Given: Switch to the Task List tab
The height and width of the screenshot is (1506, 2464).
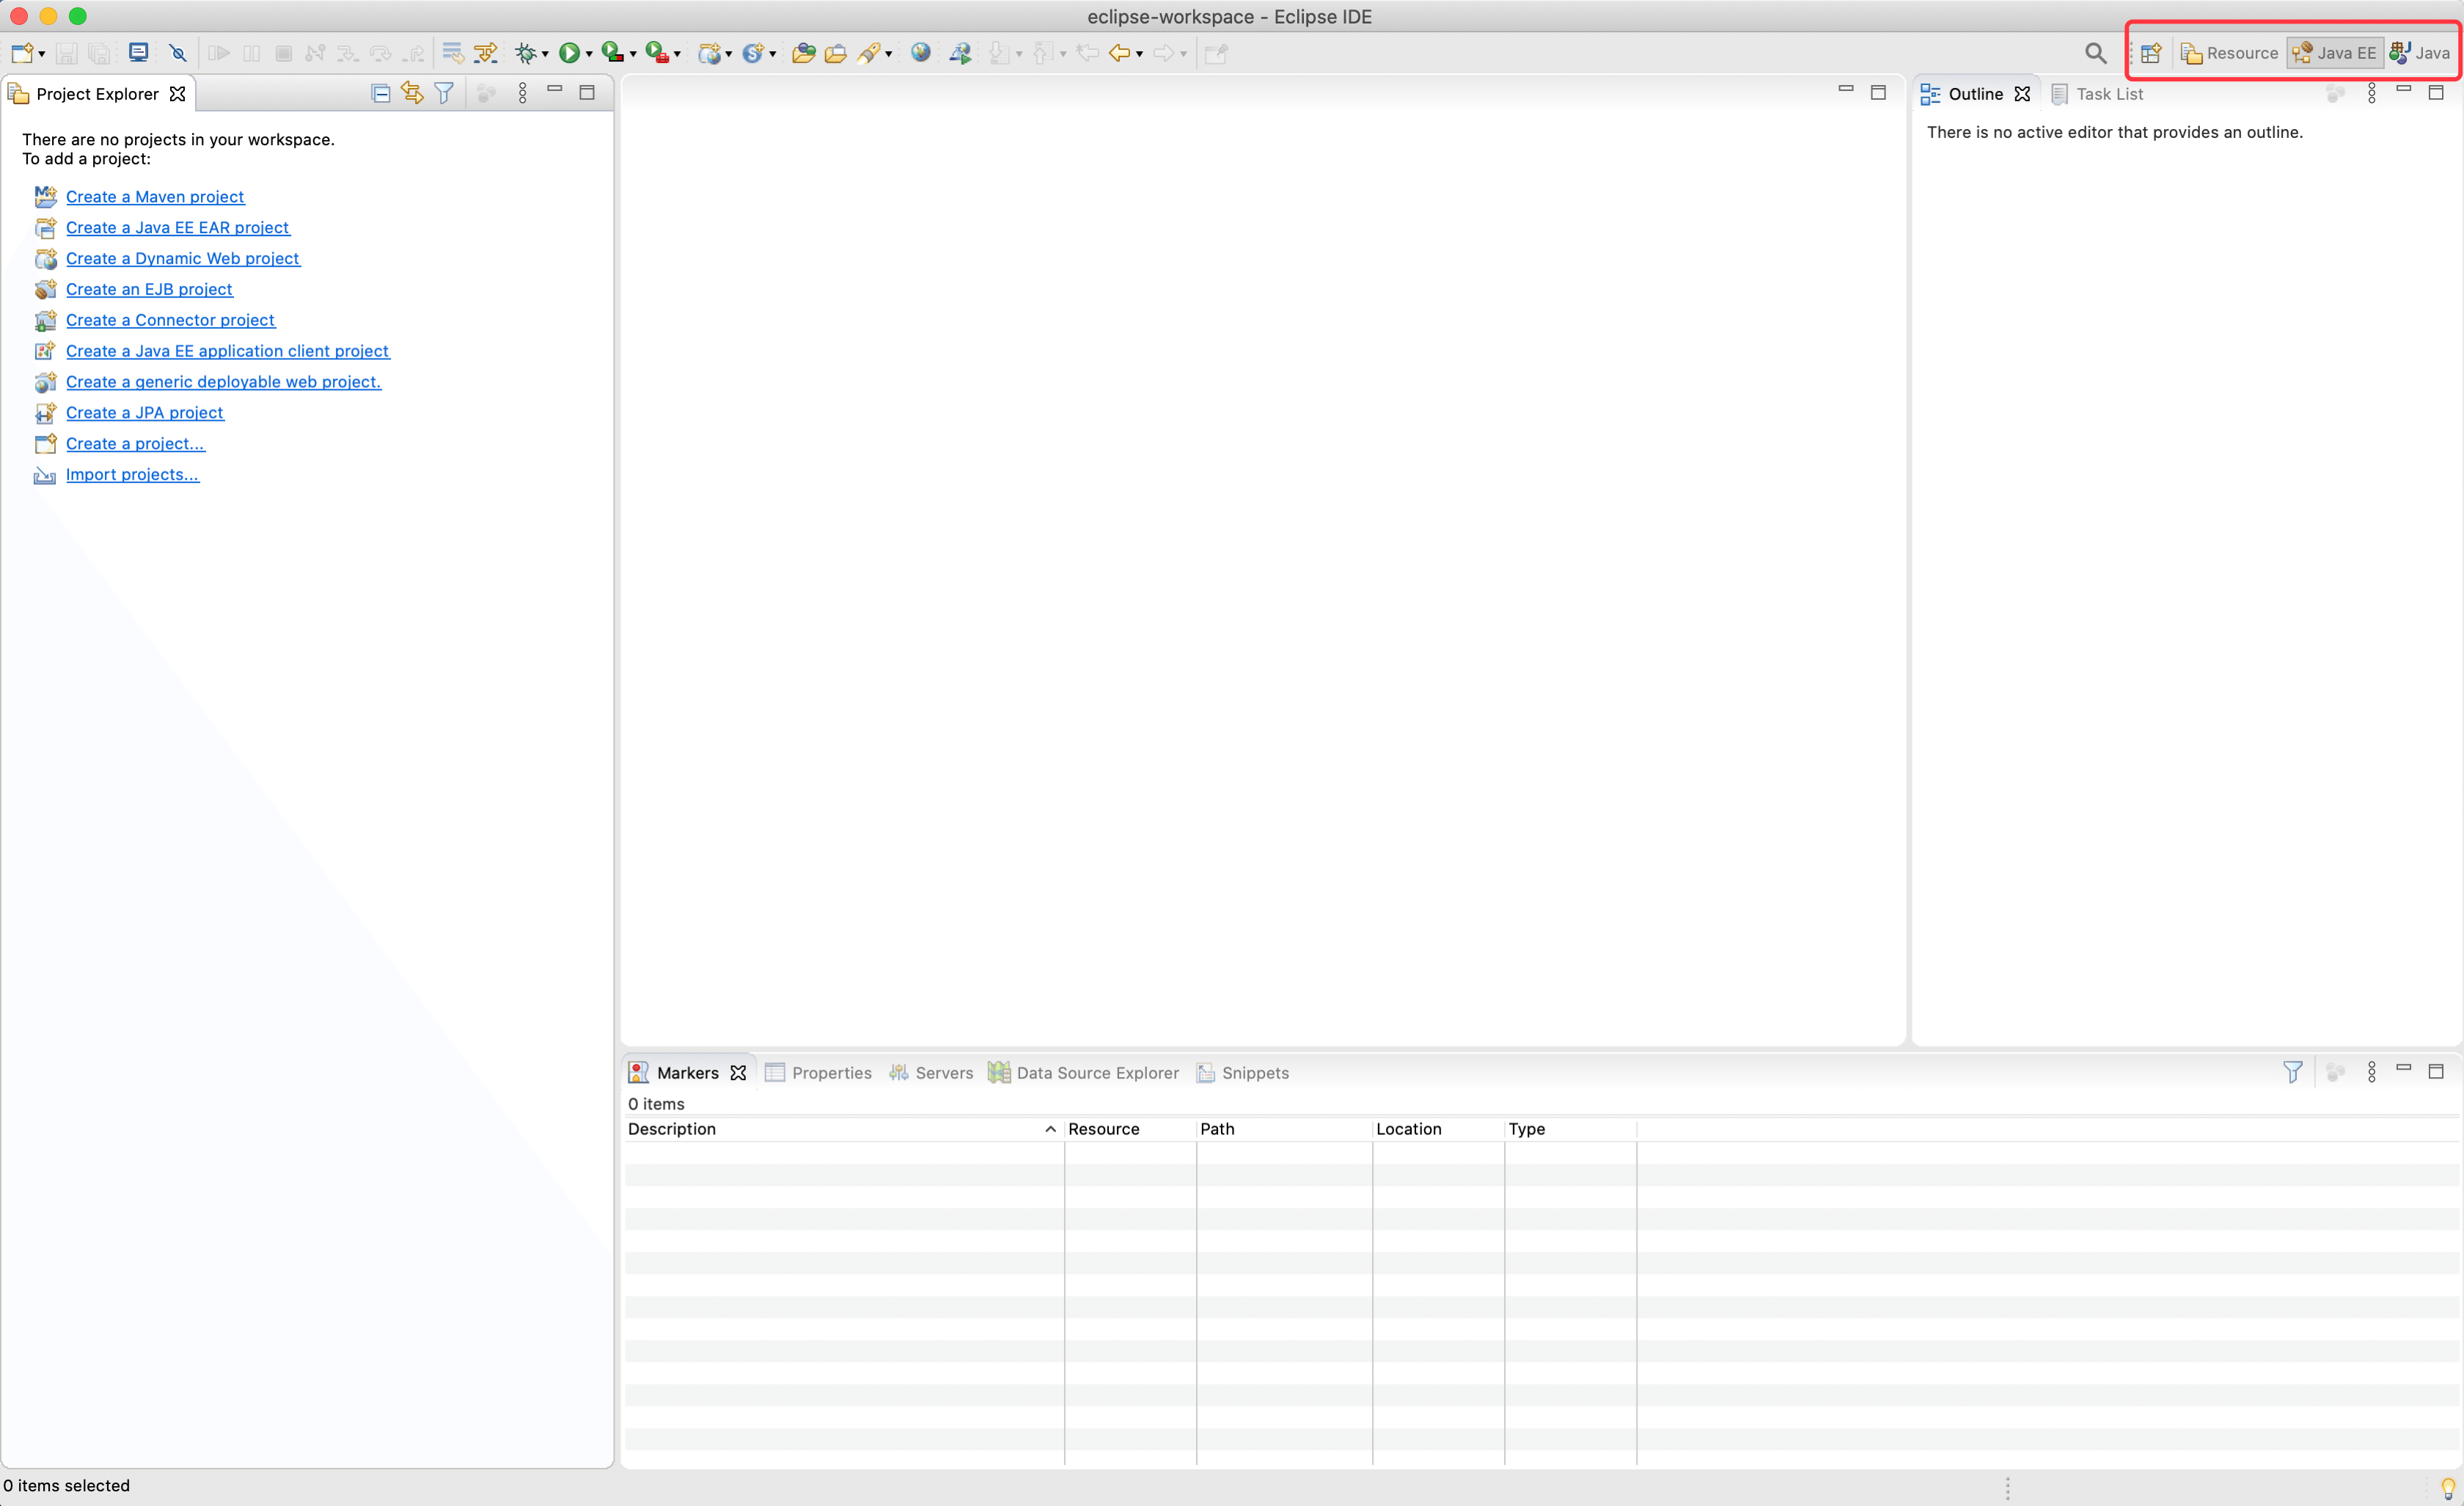Looking at the screenshot, I should tap(2097, 94).
